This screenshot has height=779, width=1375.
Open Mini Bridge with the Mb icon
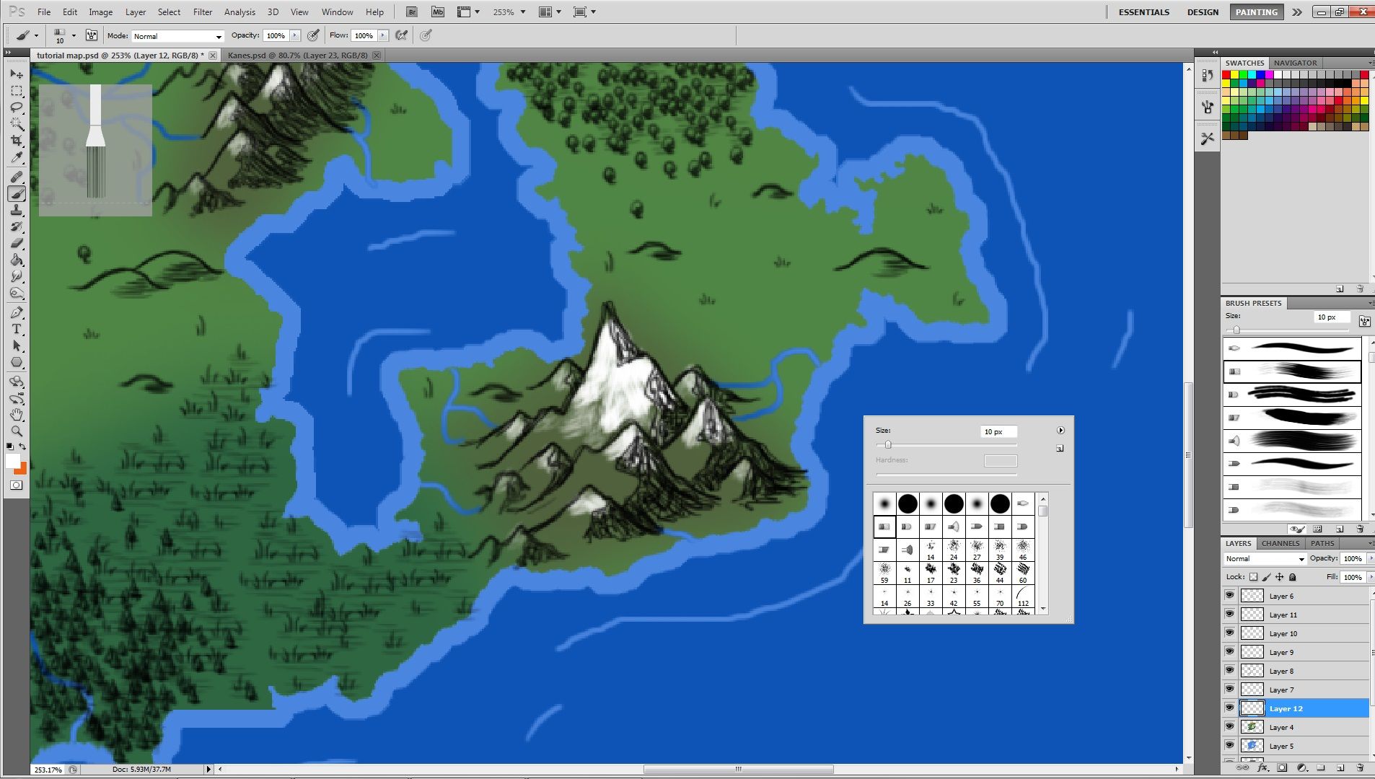tap(437, 12)
